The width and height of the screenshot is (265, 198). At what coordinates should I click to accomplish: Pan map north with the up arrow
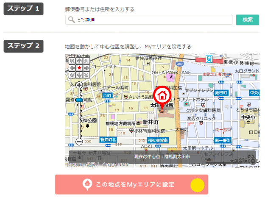pyautogui.click(x=79, y=61)
